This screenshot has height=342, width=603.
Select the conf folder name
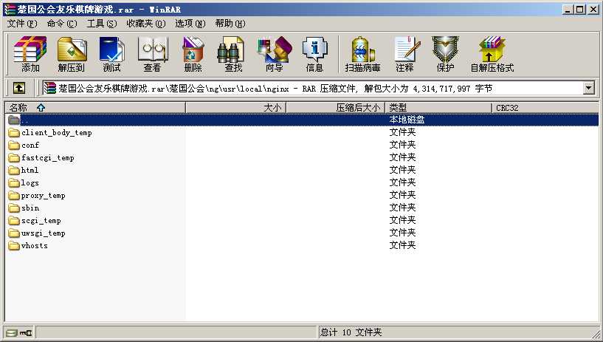(30, 146)
